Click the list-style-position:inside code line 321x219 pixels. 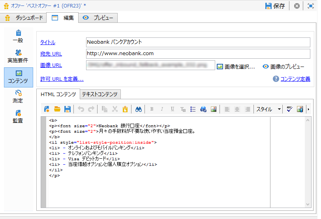coord(103,143)
